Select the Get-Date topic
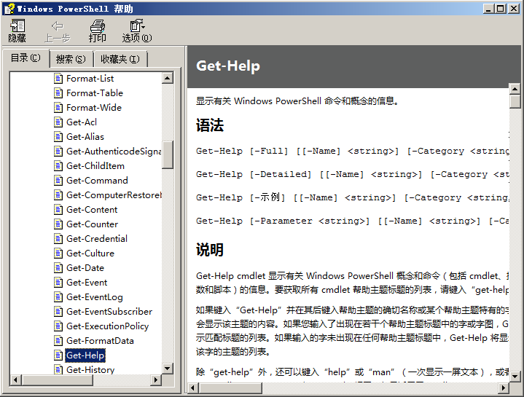Viewport: 524px width, 397px height. point(85,268)
